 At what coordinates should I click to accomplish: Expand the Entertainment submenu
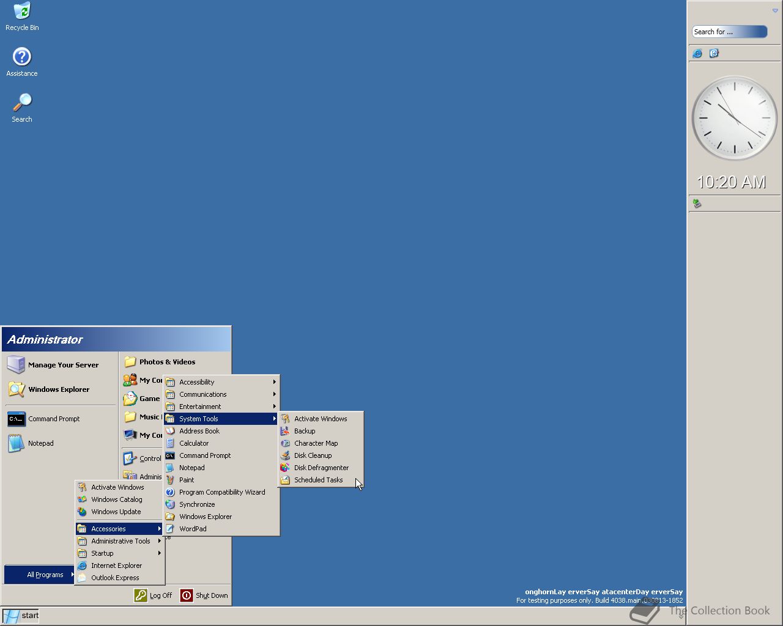click(x=221, y=407)
